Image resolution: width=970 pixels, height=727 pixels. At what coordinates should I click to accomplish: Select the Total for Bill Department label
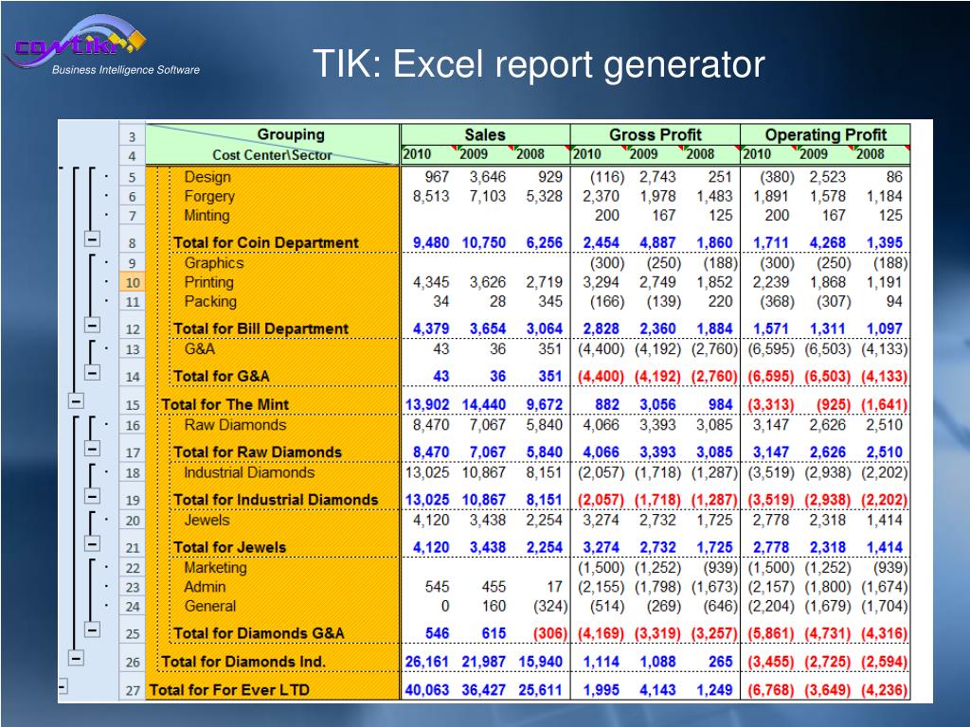tap(261, 328)
